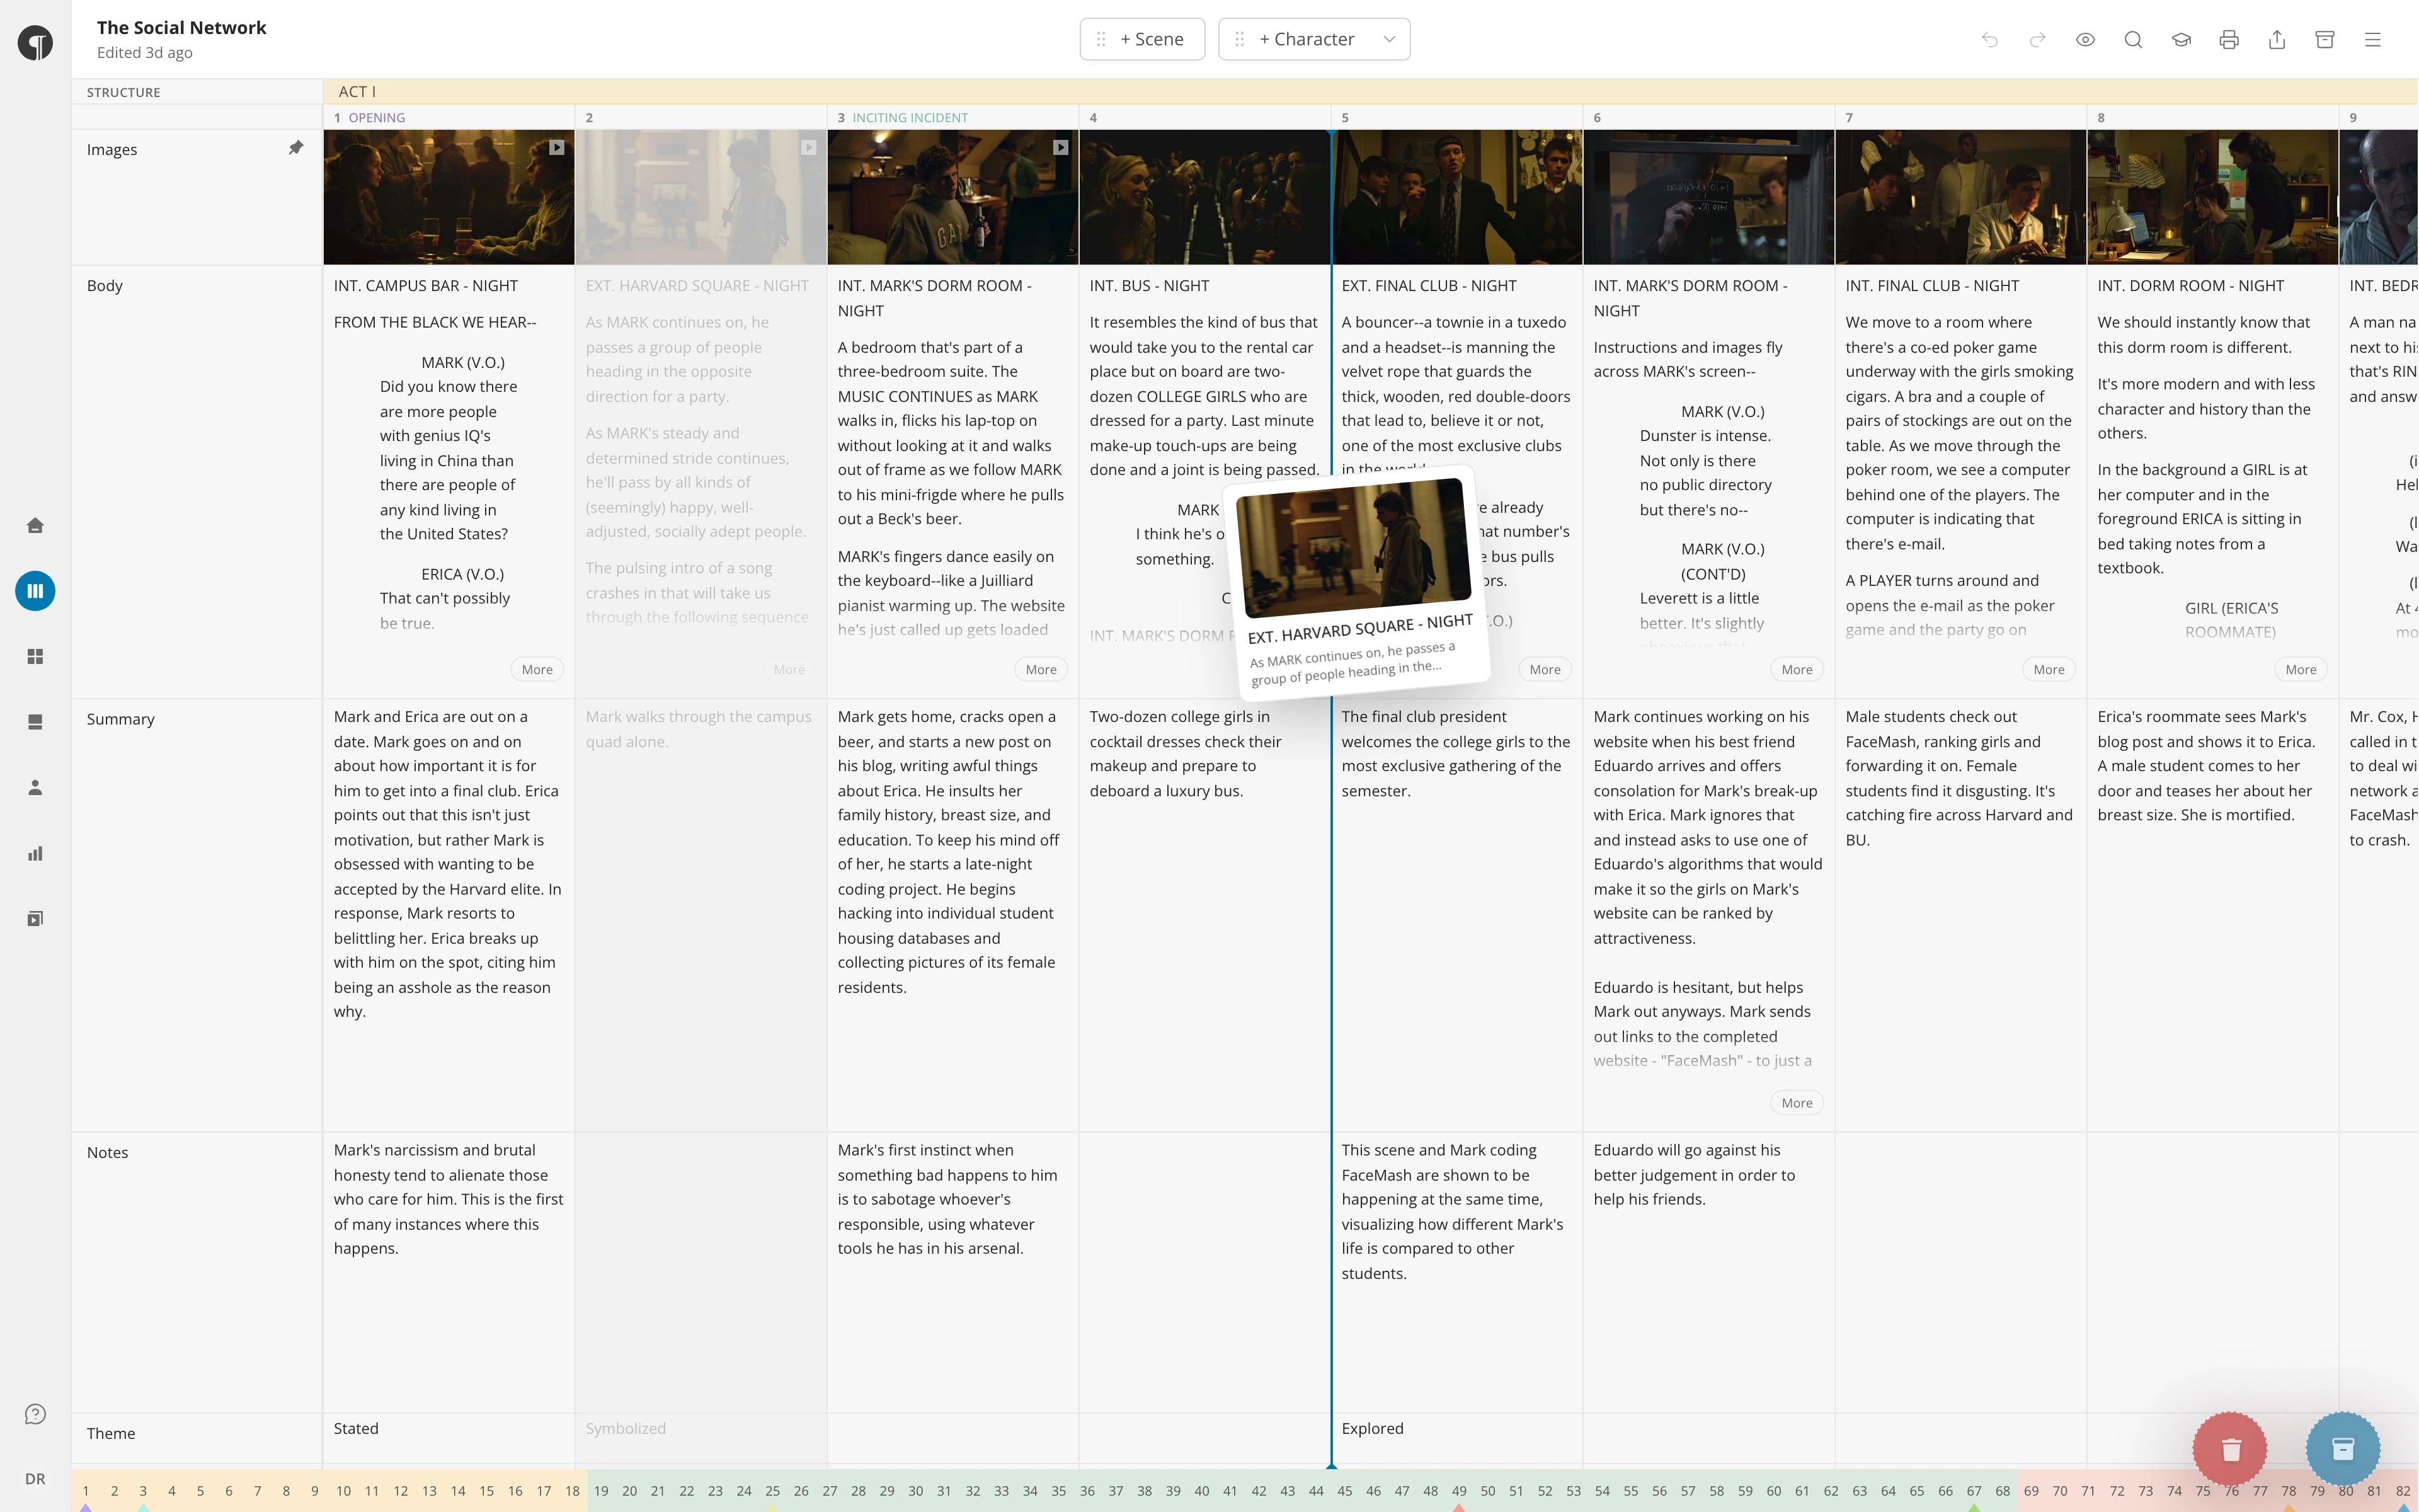Click the app logo icon

pos(35,43)
